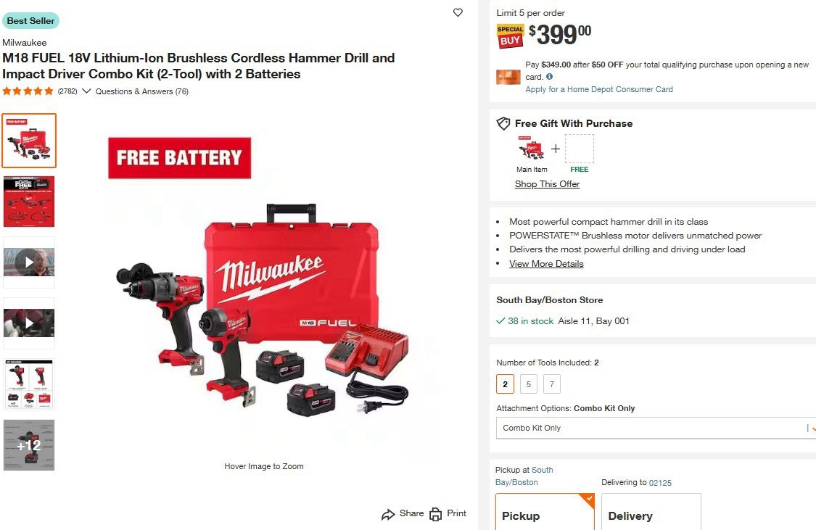Choose the Pickup fulfillment tab
This screenshot has height=530, width=816.
(x=545, y=512)
